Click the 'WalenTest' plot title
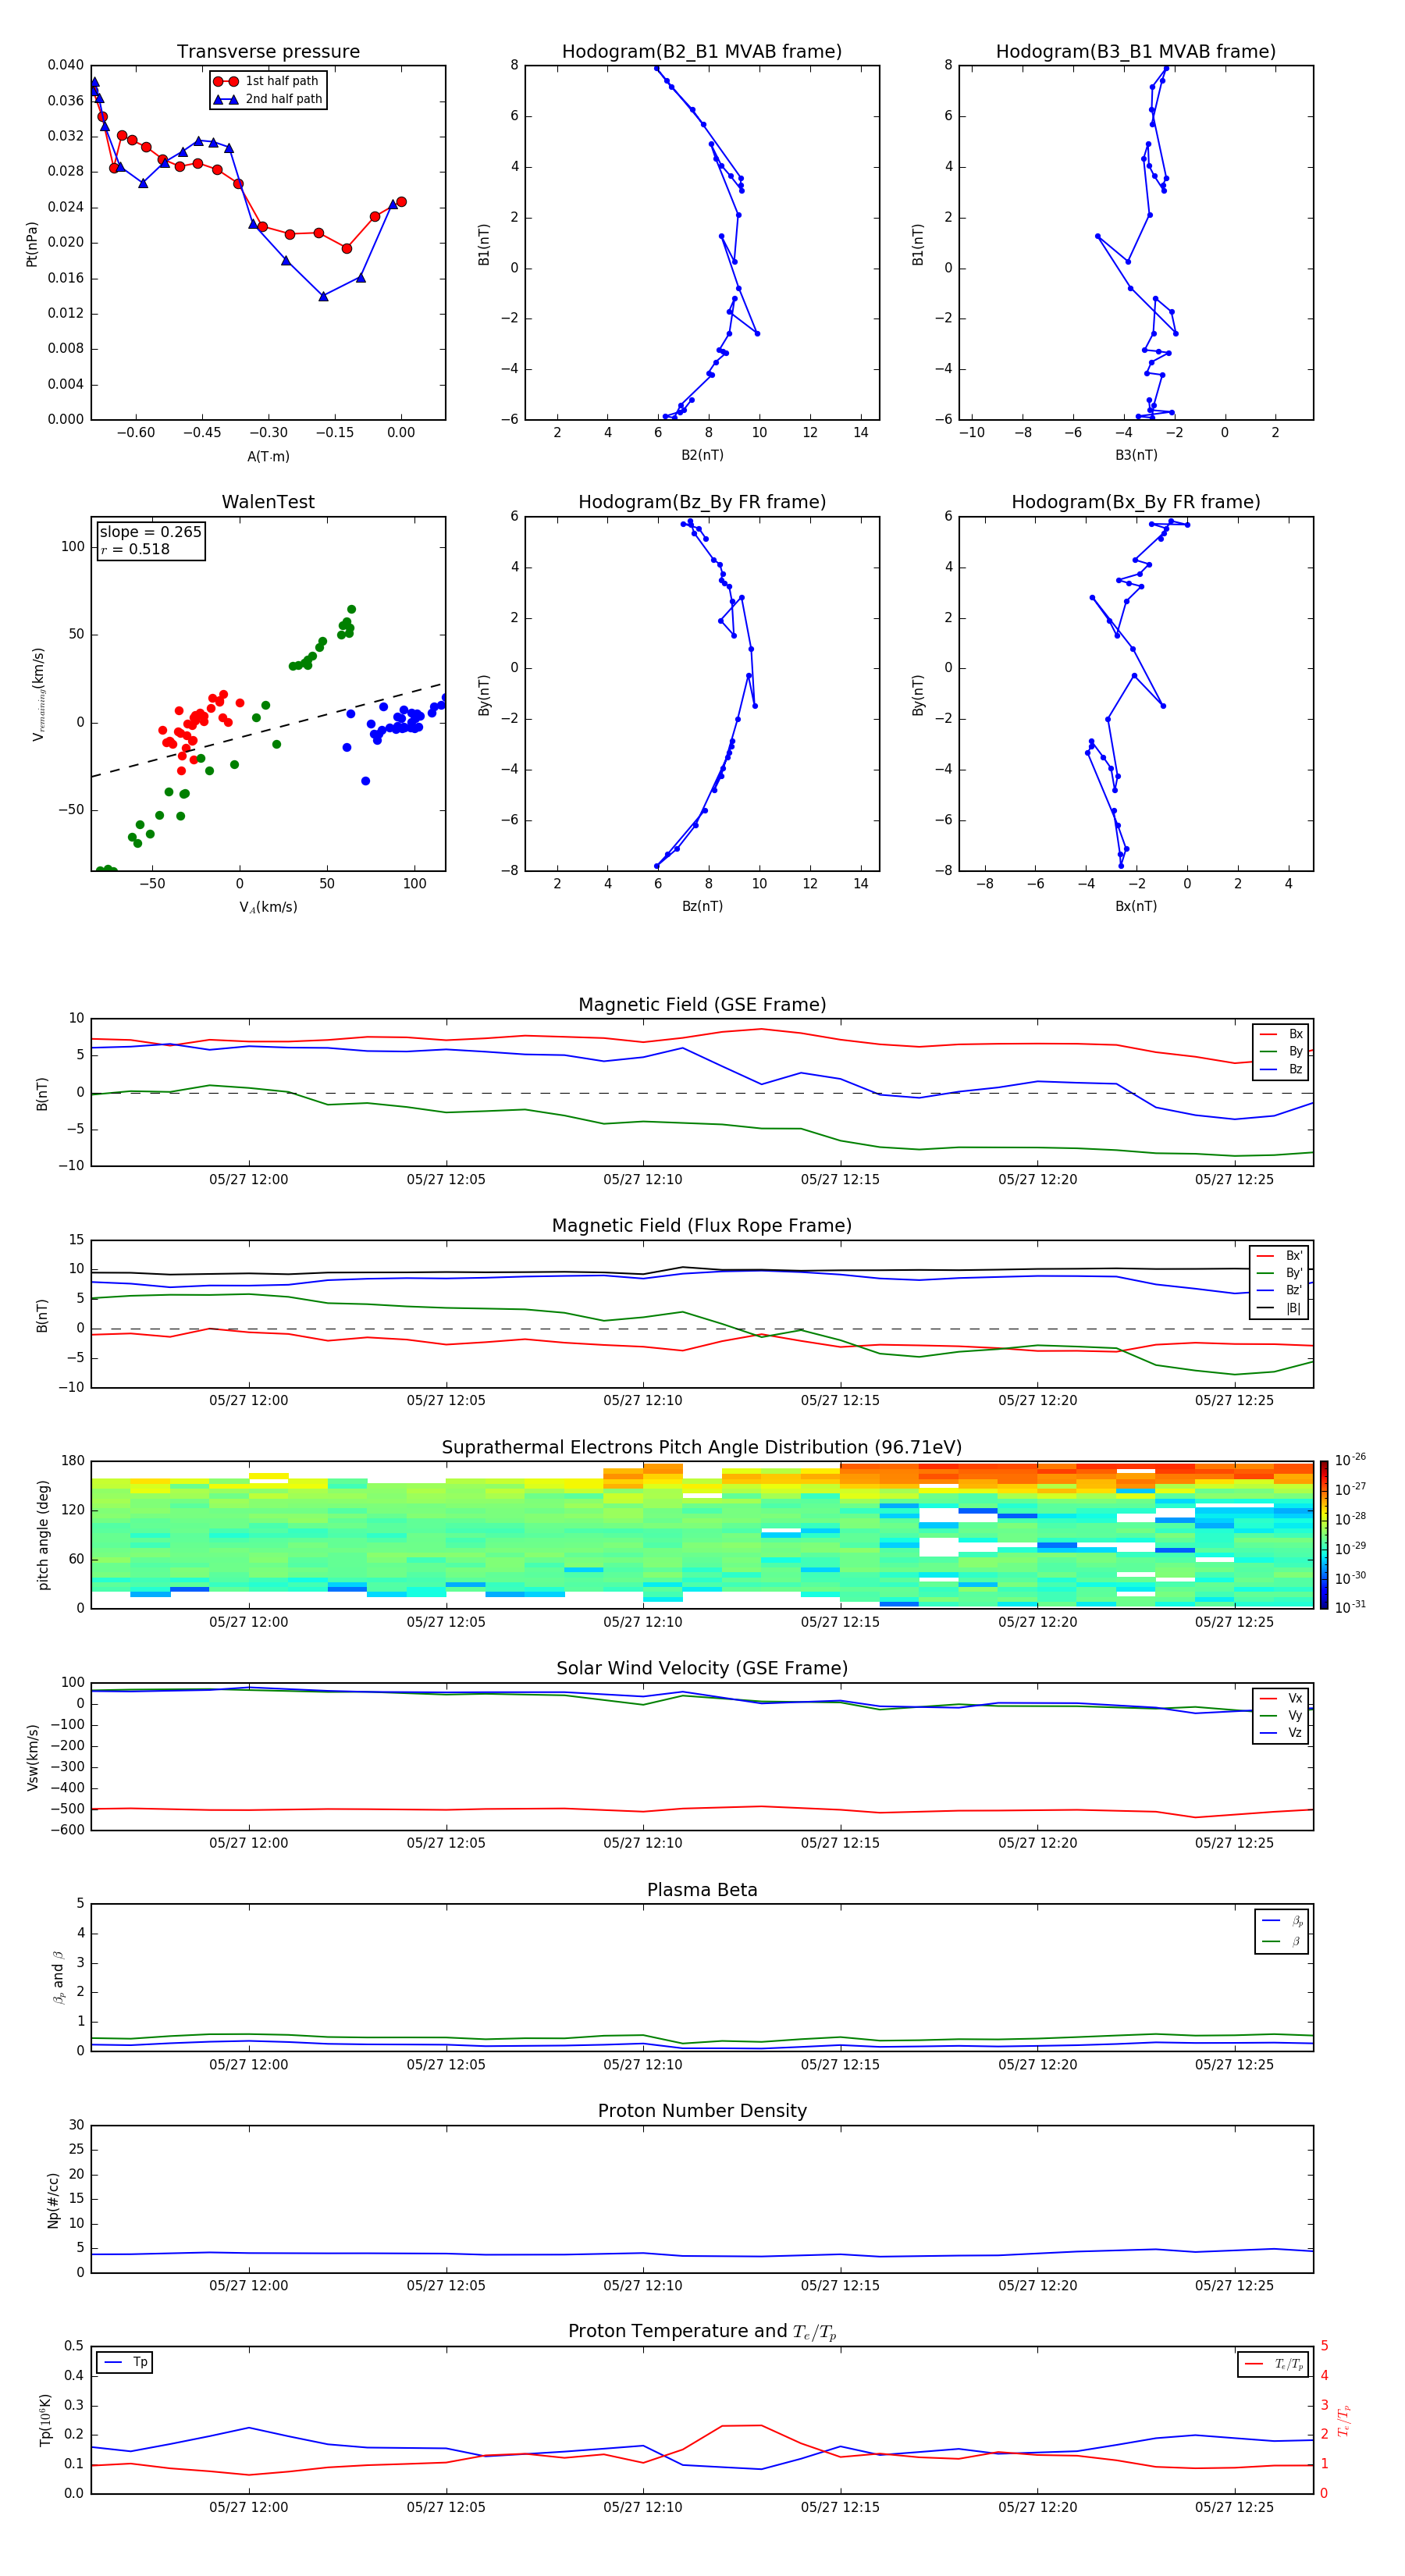1405x2576 pixels. 268,502
